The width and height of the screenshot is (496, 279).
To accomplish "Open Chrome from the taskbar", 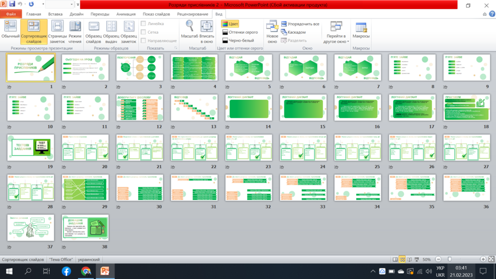I will point(85,271).
